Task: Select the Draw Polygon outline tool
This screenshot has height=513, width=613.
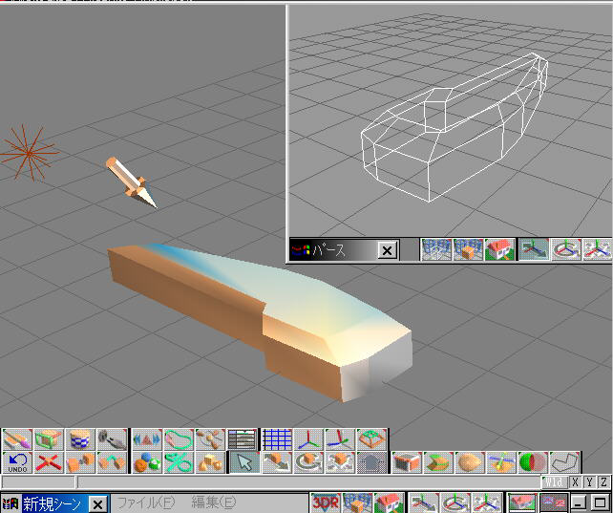Action: click(x=565, y=462)
